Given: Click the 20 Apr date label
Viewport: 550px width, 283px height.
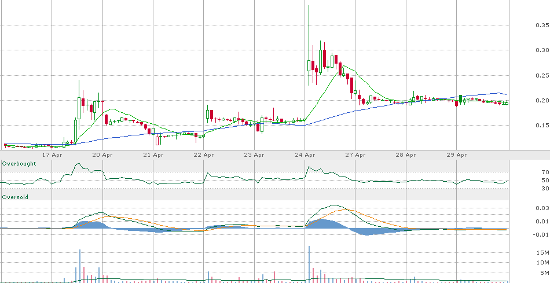Looking at the screenshot, I should tap(103, 155).
